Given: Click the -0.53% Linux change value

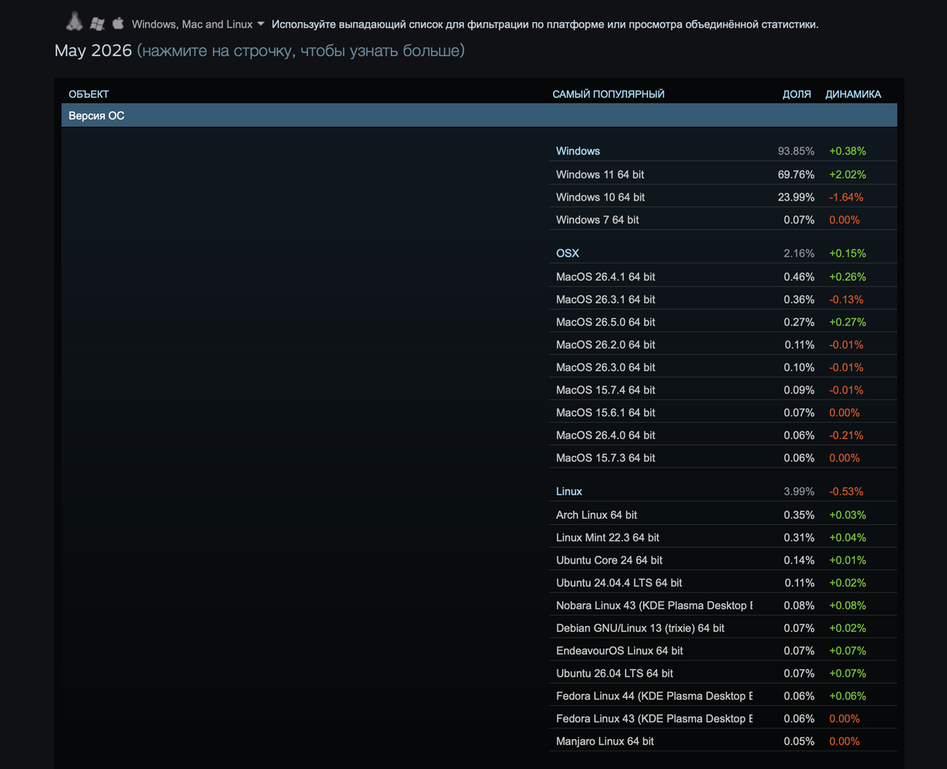Looking at the screenshot, I should coord(846,491).
